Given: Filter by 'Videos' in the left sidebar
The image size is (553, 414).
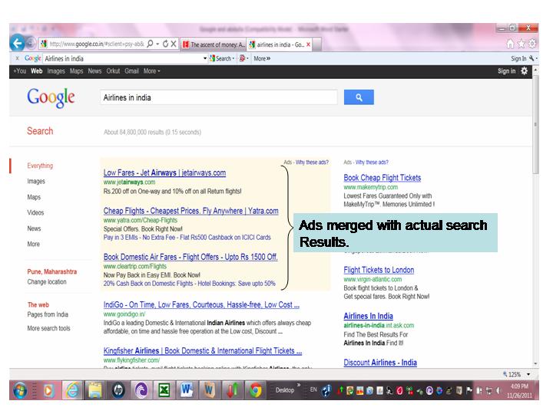Looking at the screenshot, I should click(x=35, y=212).
